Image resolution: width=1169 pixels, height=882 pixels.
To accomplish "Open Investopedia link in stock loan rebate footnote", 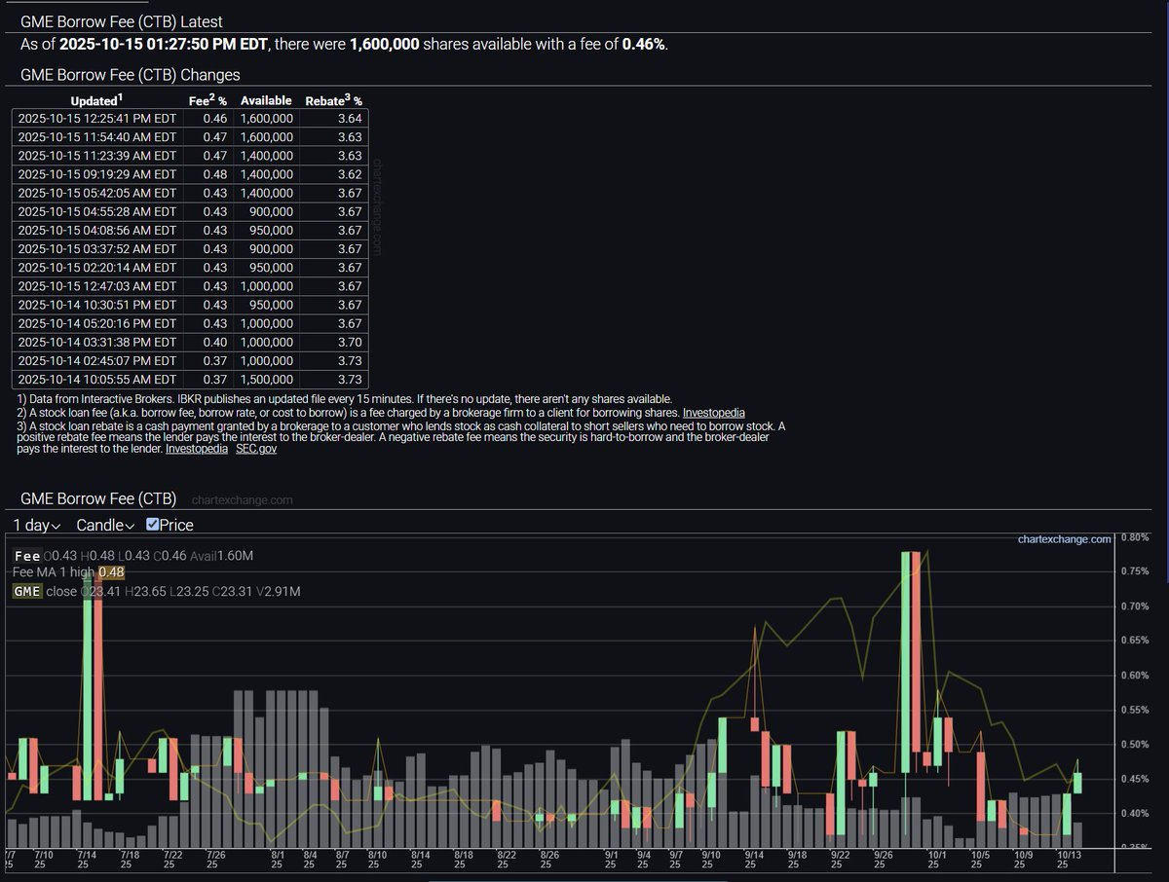I will (198, 449).
